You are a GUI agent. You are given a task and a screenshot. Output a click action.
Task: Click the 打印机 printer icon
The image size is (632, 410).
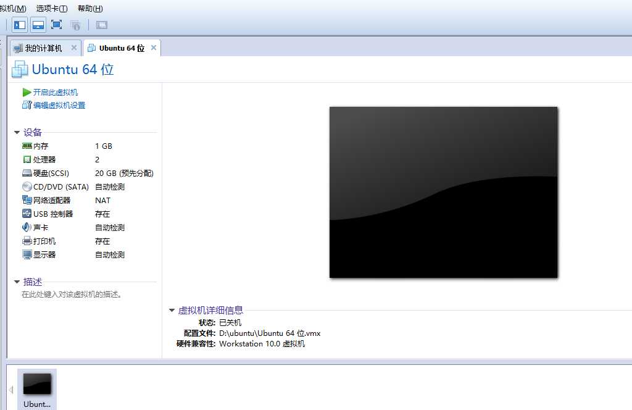point(27,241)
